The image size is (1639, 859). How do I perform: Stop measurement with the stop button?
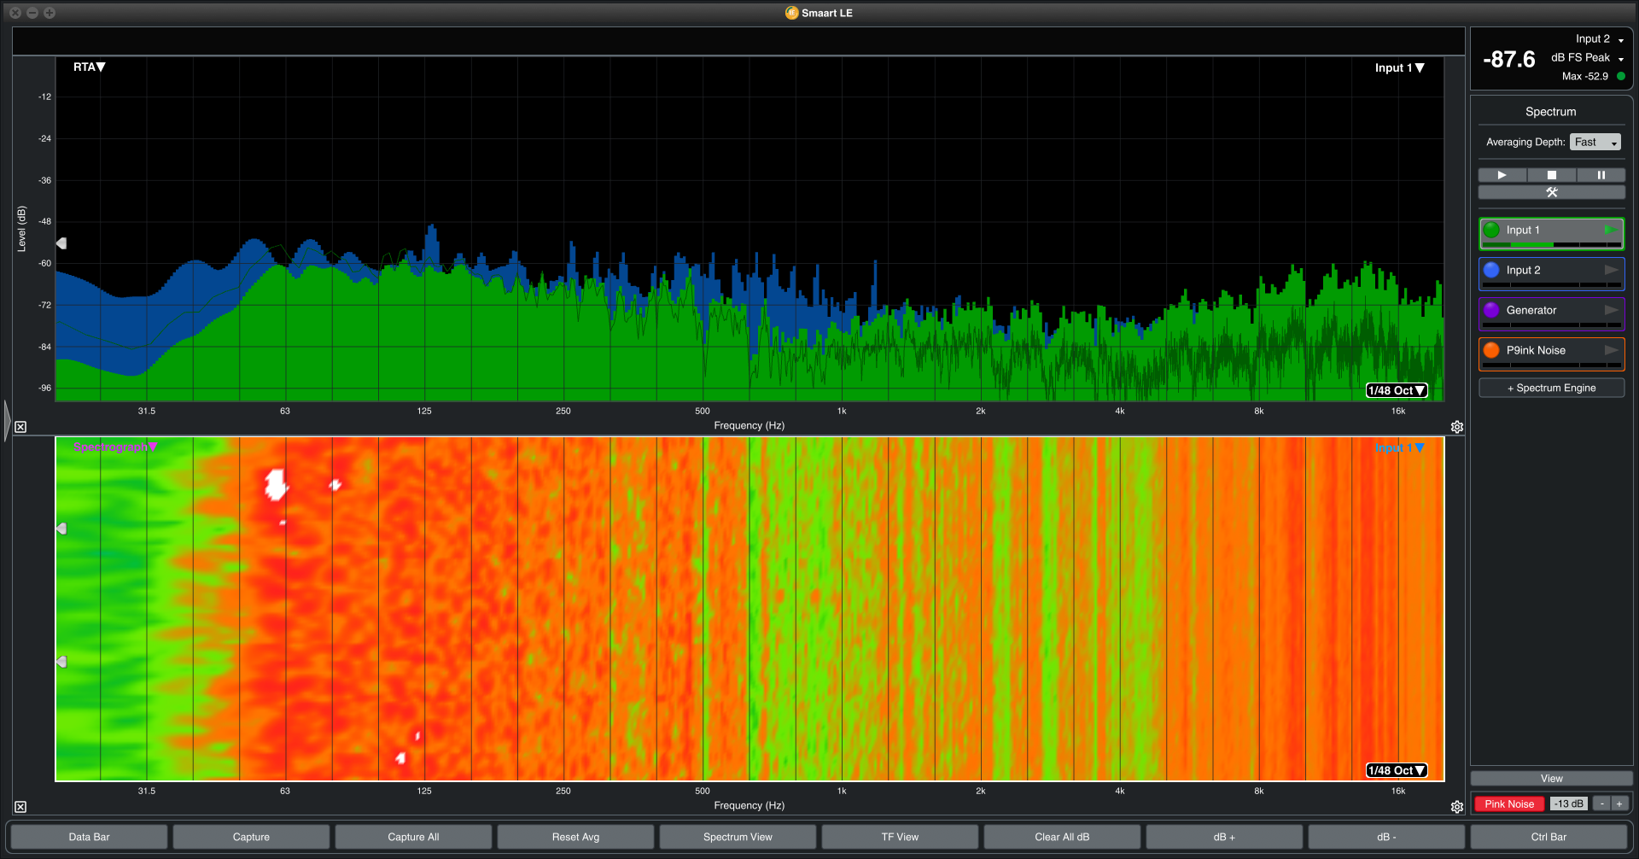coord(1551,175)
